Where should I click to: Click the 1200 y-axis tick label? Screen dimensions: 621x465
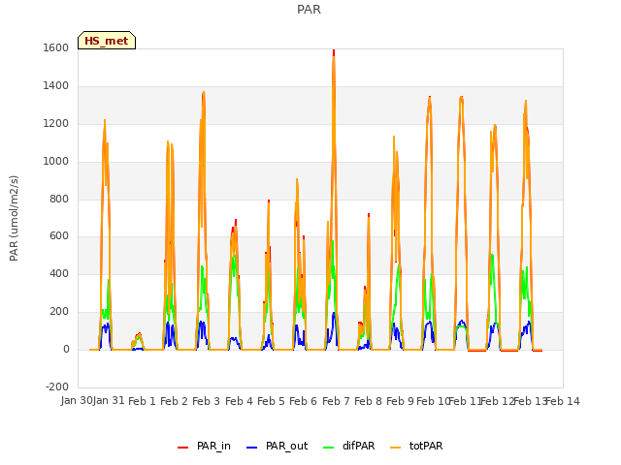[x=56, y=123]
